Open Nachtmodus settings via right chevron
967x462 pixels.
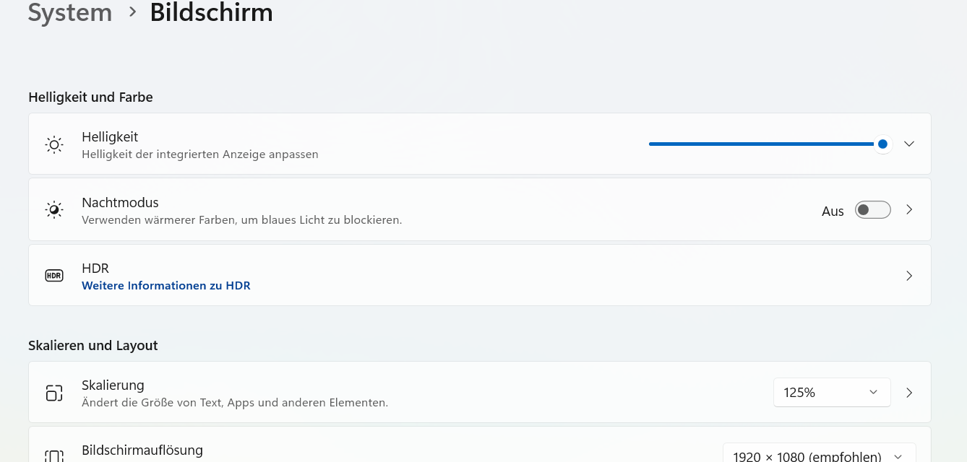(909, 210)
